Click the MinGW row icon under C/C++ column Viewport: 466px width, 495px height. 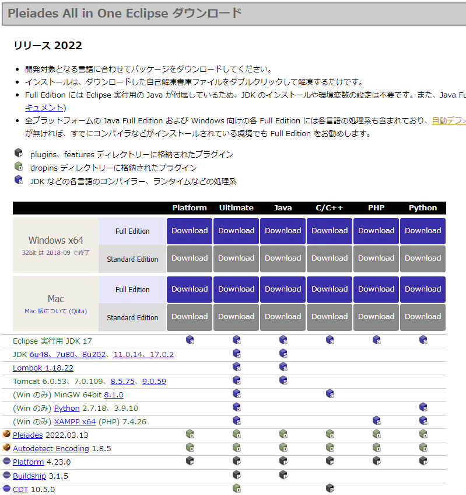pos(330,394)
